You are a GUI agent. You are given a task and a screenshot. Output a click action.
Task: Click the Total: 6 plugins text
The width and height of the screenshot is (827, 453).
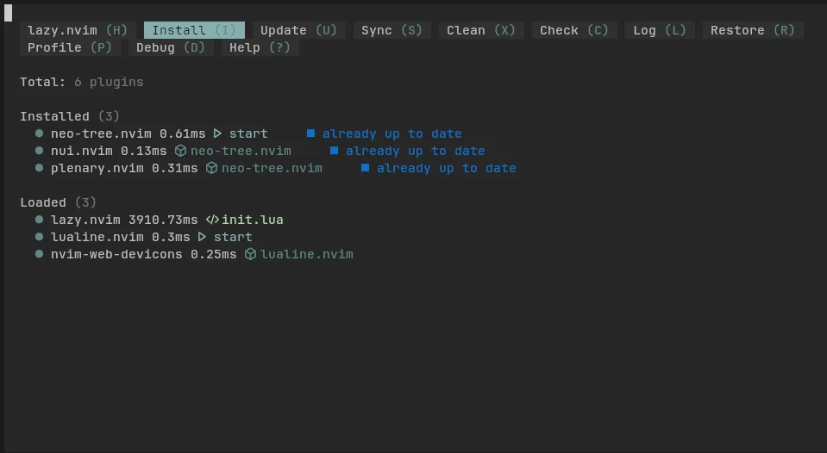[82, 82]
